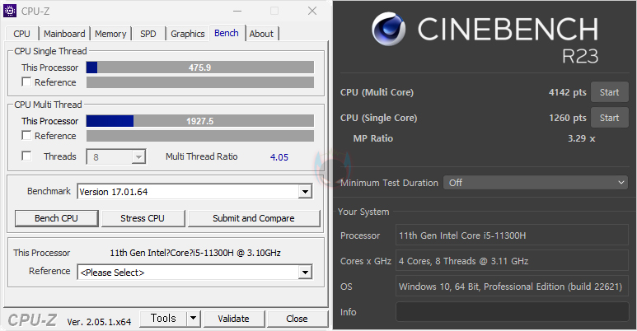This screenshot has width=637, height=331.
Task: Select the Bench tab
Action: coord(227,33)
